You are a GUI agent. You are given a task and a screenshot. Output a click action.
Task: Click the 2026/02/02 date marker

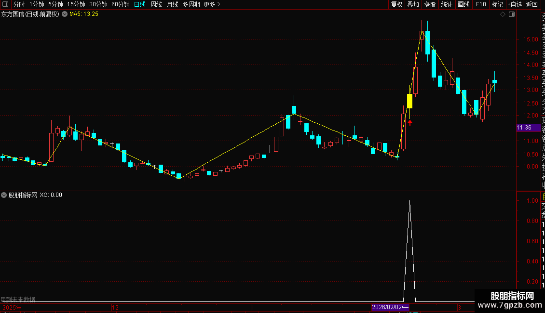pyautogui.click(x=390, y=307)
